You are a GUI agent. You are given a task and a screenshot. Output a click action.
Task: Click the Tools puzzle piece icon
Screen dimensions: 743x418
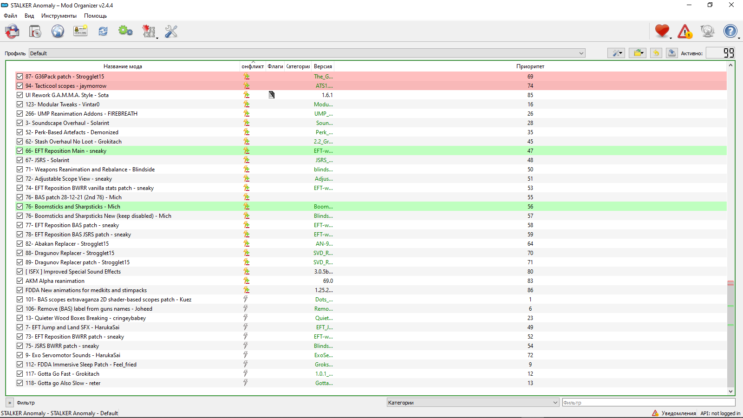(x=149, y=31)
